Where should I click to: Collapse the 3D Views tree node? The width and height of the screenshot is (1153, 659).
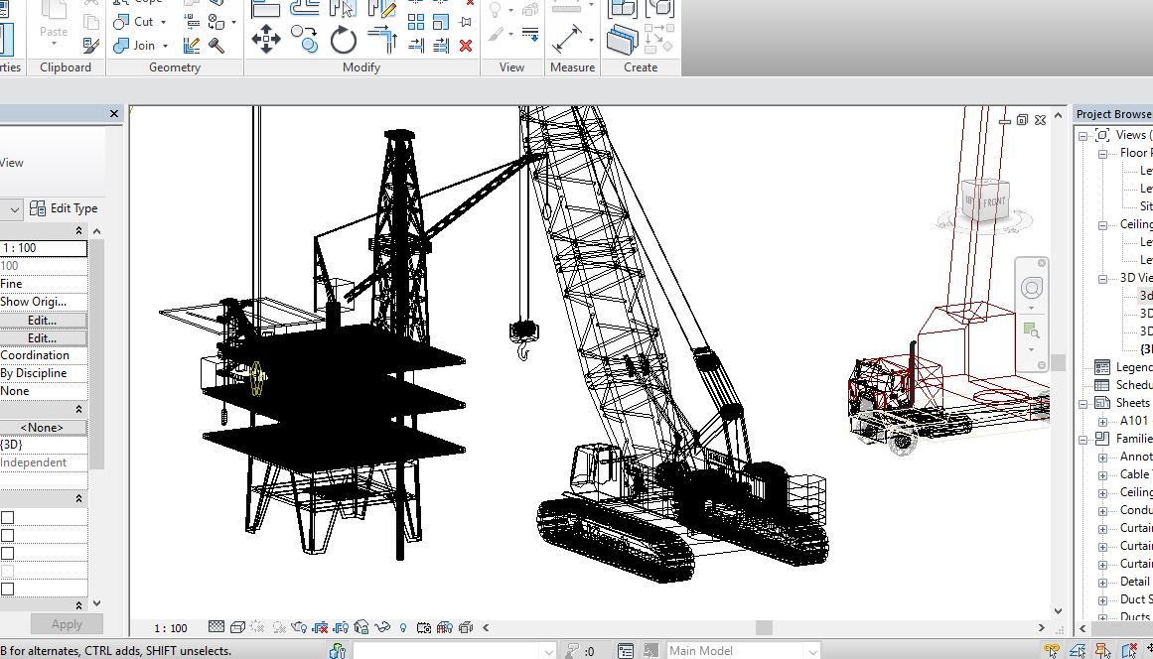(1102, 279)
